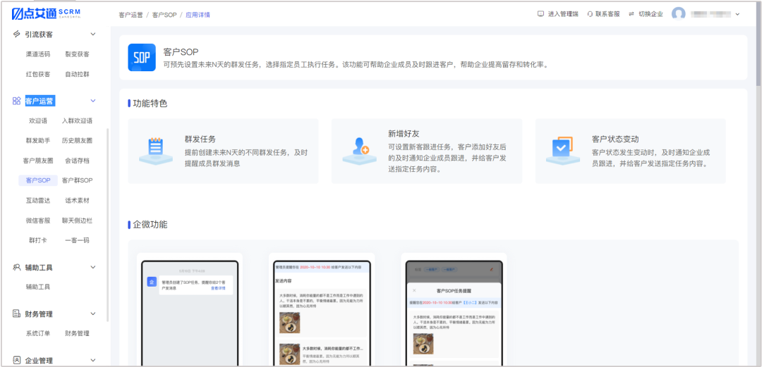
Task: Click the 联系客服 headset icon
Action: (x=590, y=14)
